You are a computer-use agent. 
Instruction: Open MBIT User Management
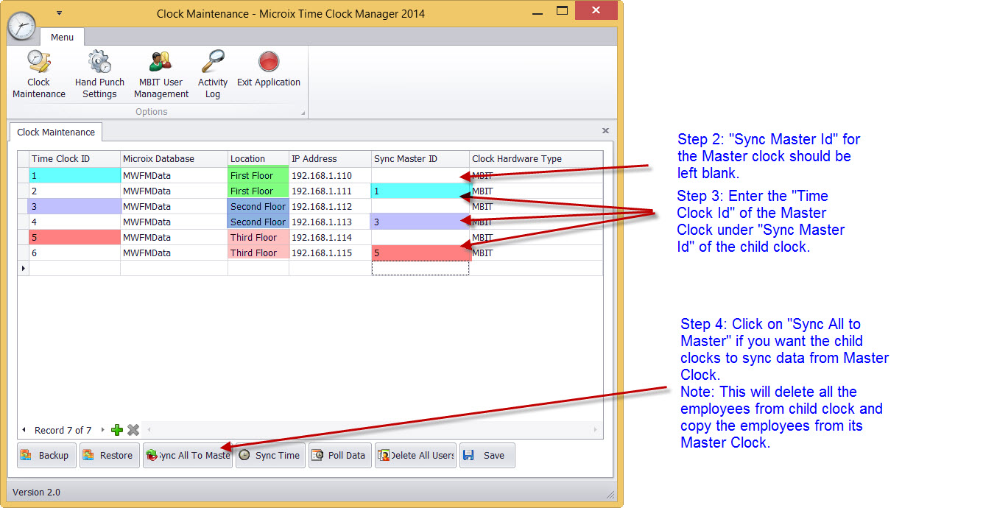161,74
